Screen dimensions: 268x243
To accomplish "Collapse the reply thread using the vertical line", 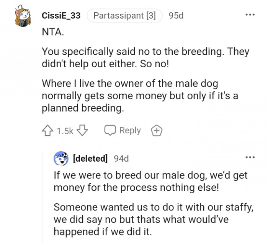I will [x=43, y=199].
